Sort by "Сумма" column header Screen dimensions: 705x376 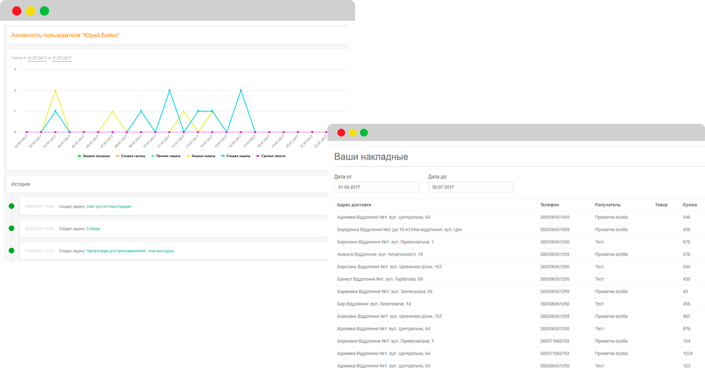(689, 205)
